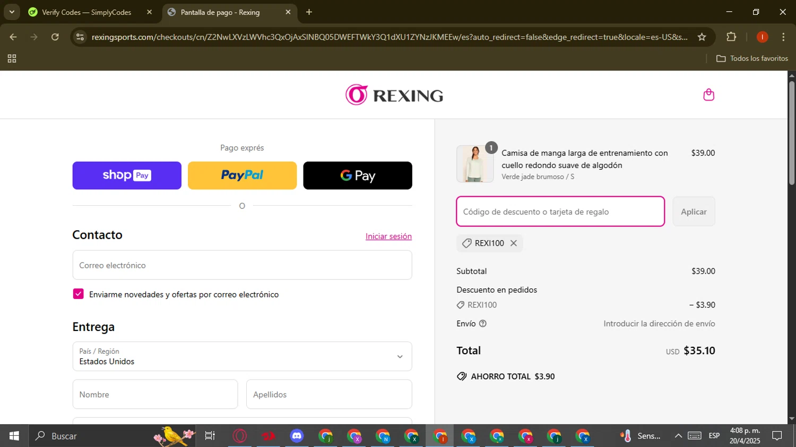
Task: Focus Nombre input field
Action: pyautogui.click(x=155, y=395)
